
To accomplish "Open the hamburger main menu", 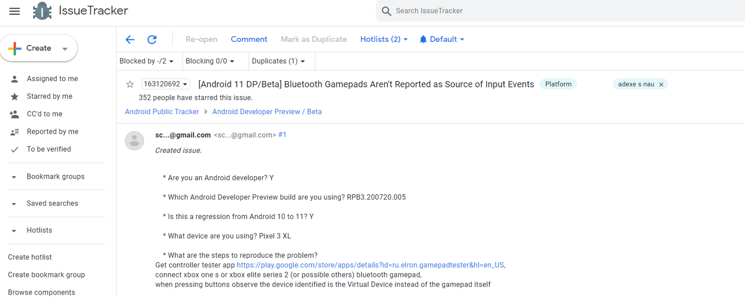I will click(x=14, y=11).
